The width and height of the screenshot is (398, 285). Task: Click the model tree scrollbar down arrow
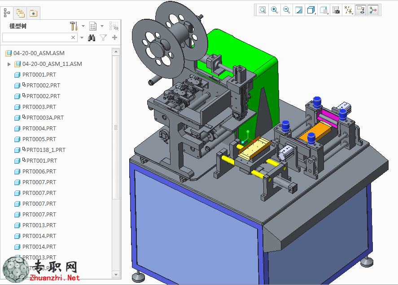click(116, 274)
